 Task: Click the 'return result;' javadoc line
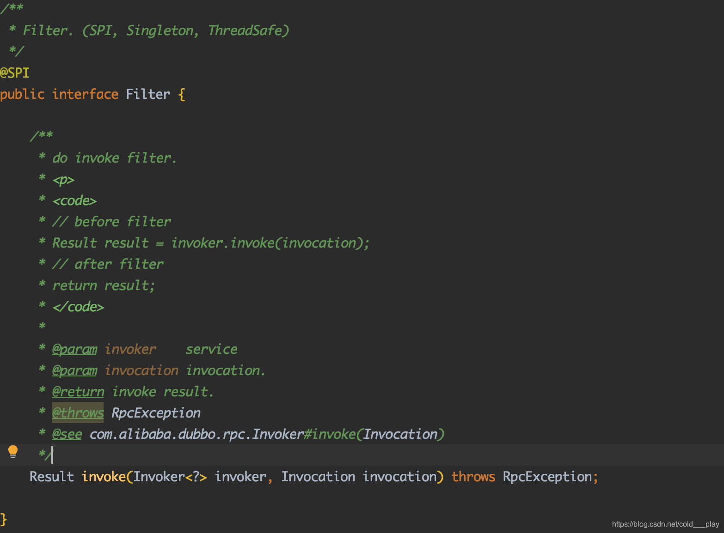104,285
